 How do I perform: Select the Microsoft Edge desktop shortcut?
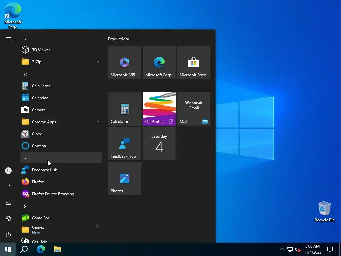pyautogui.click(x=13, y=16)
